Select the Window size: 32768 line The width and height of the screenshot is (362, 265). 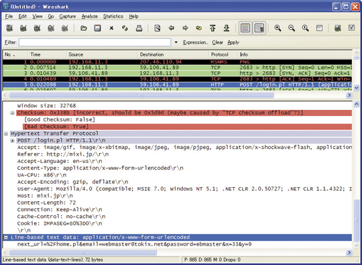[x=46, y=106]
